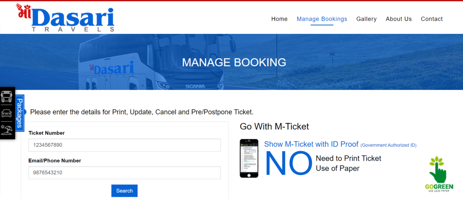463x199 pixels.
Task: Open the bus booking sidebar icon
Action: click(6, 97)
